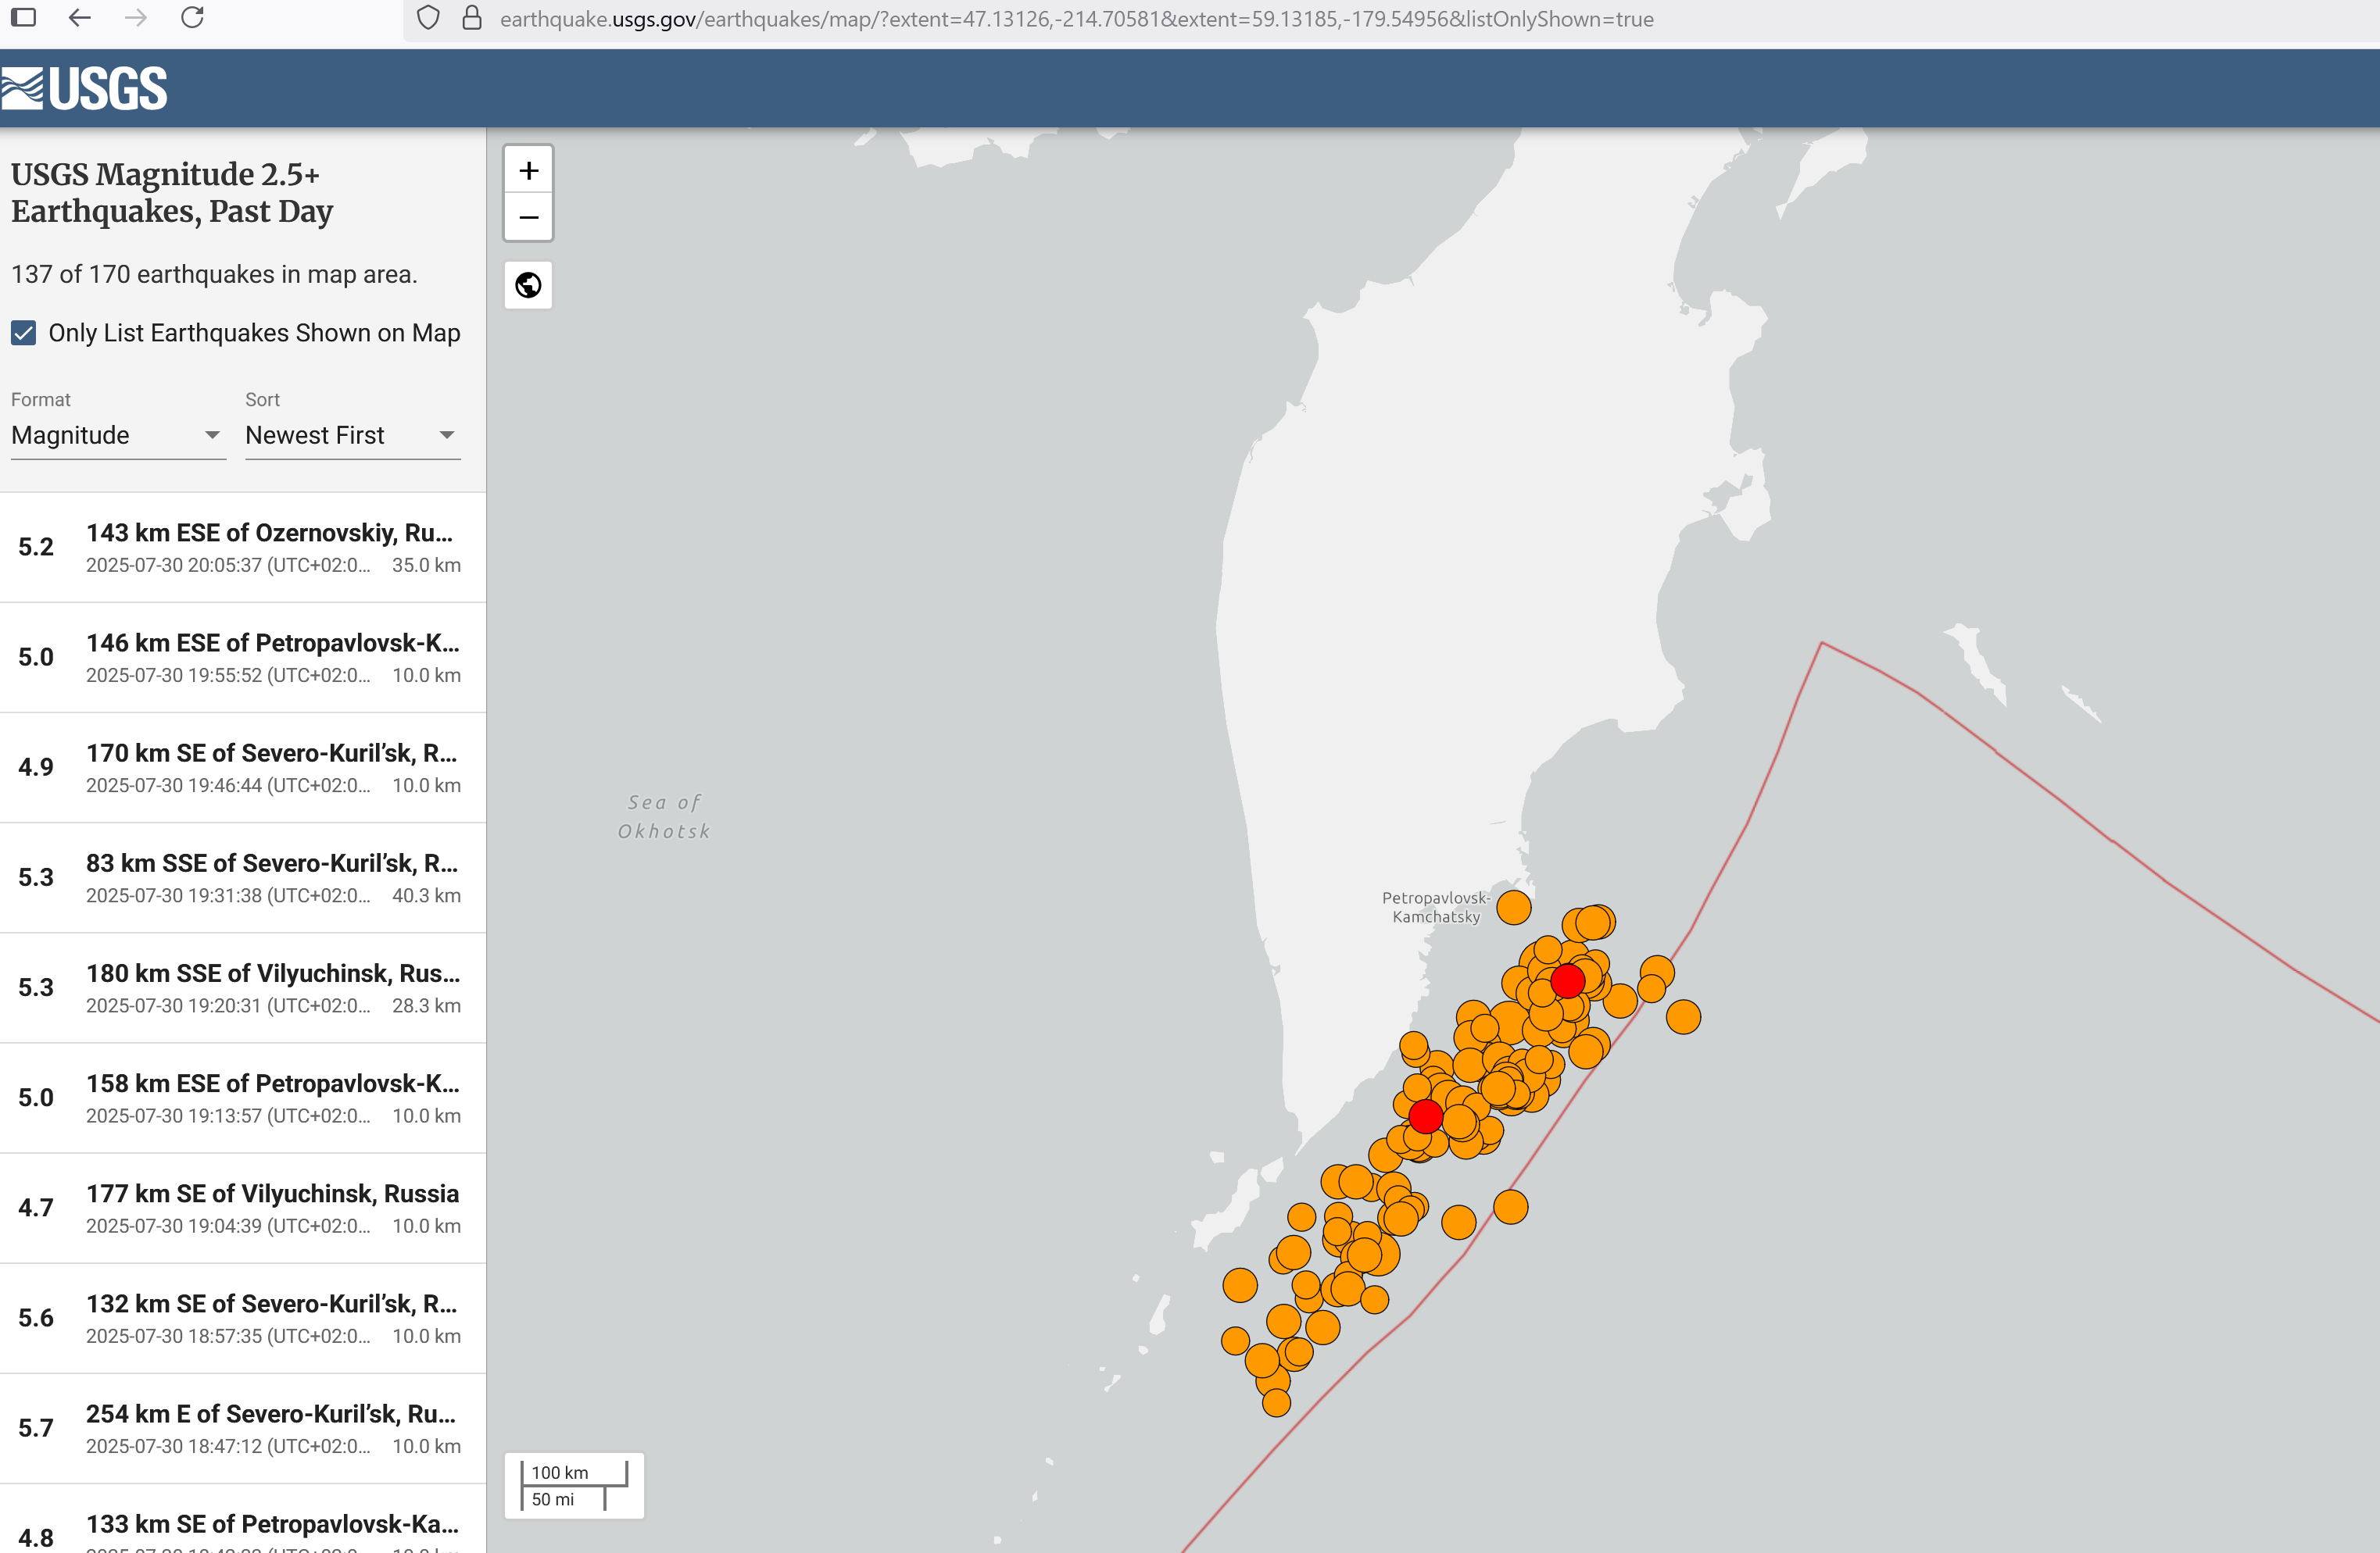Open the browser sidebar panel icon
Viewport: 2380px width, 1553px height.
(24, 18)
